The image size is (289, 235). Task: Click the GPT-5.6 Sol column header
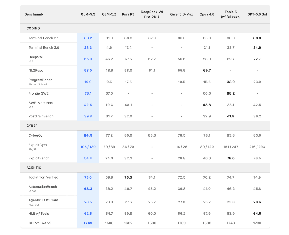257,14
